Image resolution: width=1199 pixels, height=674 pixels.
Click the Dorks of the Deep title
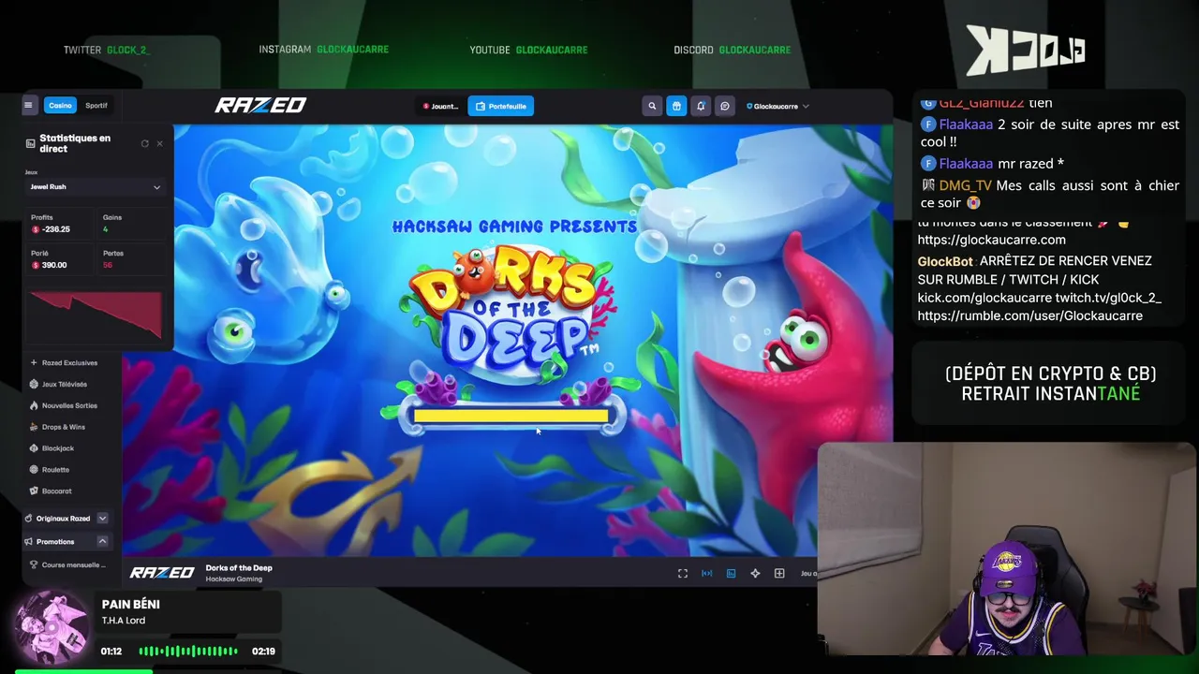pos(239,567)
